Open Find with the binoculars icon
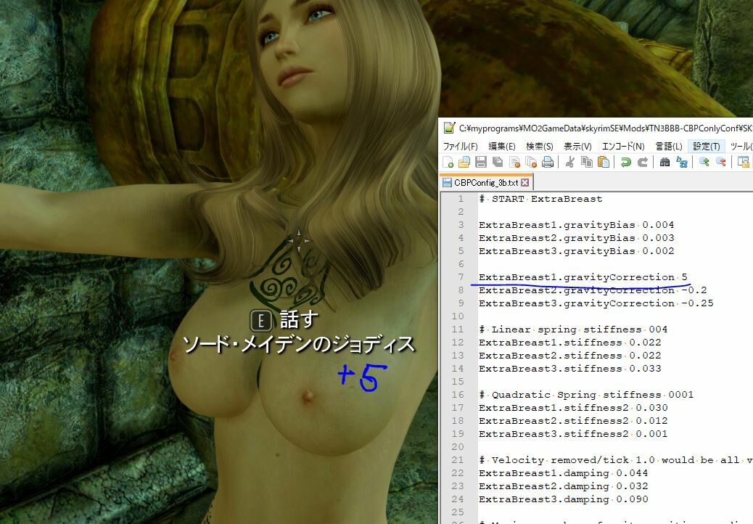Image resolution: width=753 pixels, height=524 pixels. click(x=664, y=163)
